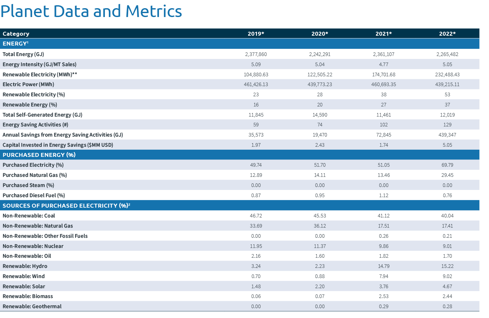Click the Purchased Electricity (%) row label

click(x=33, y=165)
